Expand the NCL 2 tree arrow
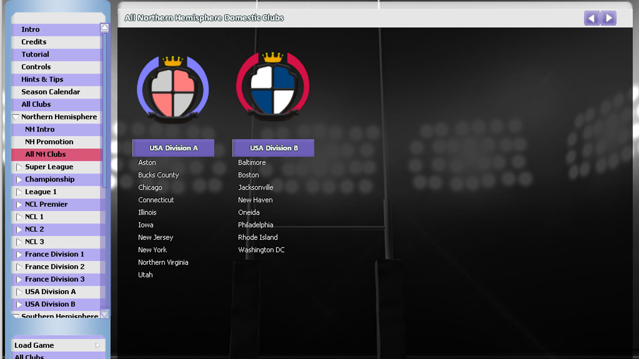This screenshot has height=359, width=639. [x=19, y=229]
